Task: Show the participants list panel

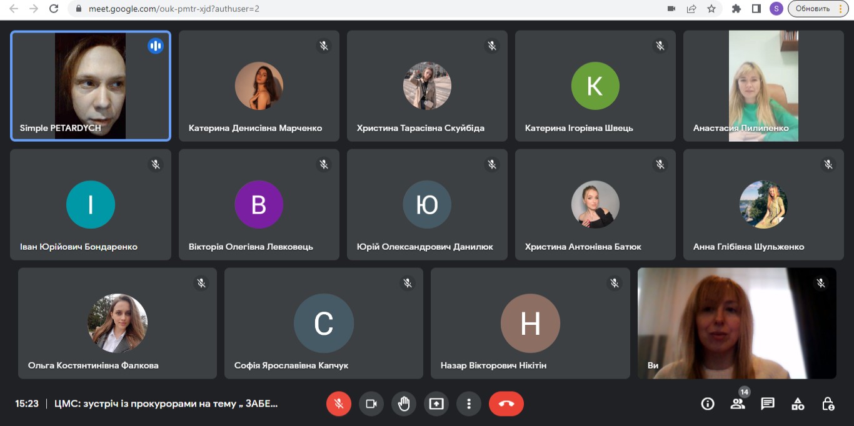Action: pyautogui.click(x=738, y=404)
